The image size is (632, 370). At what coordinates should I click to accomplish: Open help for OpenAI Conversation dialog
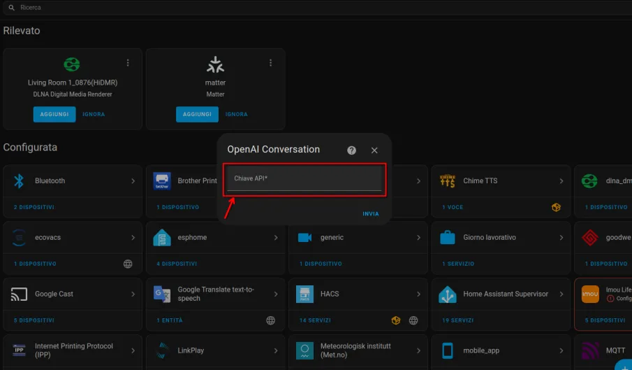[351, 150]
